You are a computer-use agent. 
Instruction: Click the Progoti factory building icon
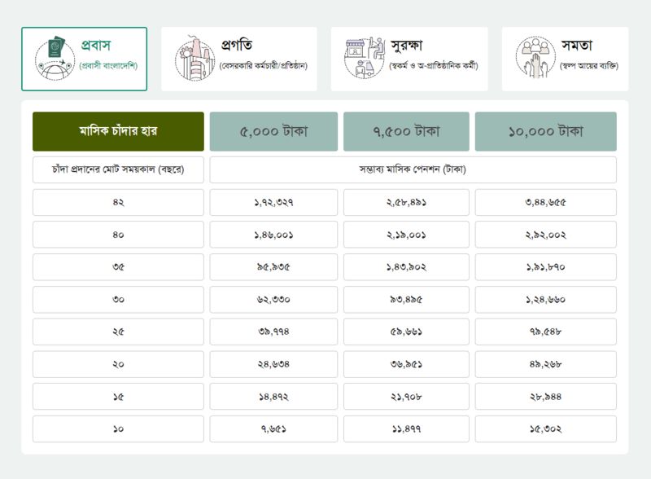coord(195,58)
